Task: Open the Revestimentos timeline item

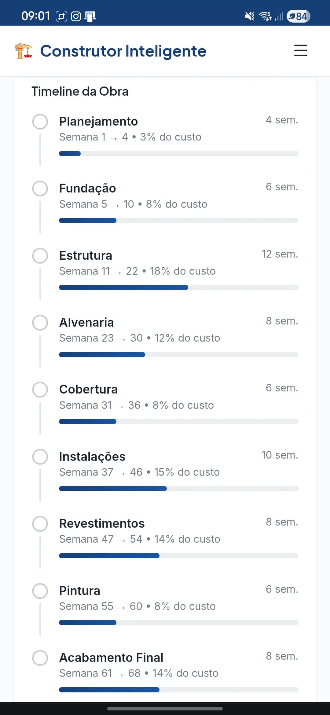Action: [x=102, y=524]
